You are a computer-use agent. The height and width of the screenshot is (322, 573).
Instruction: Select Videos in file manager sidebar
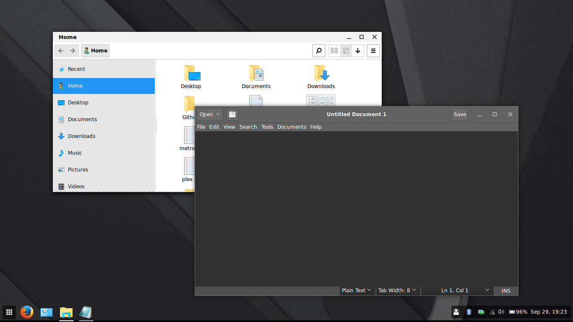tap(104, 186)
